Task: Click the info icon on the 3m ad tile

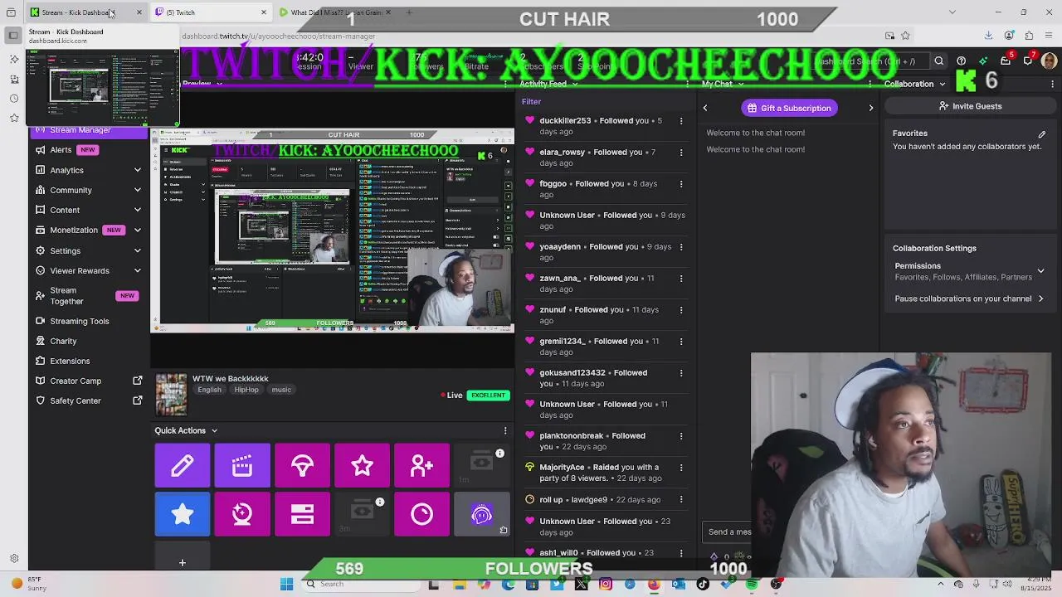Action: tap(380, 502)
